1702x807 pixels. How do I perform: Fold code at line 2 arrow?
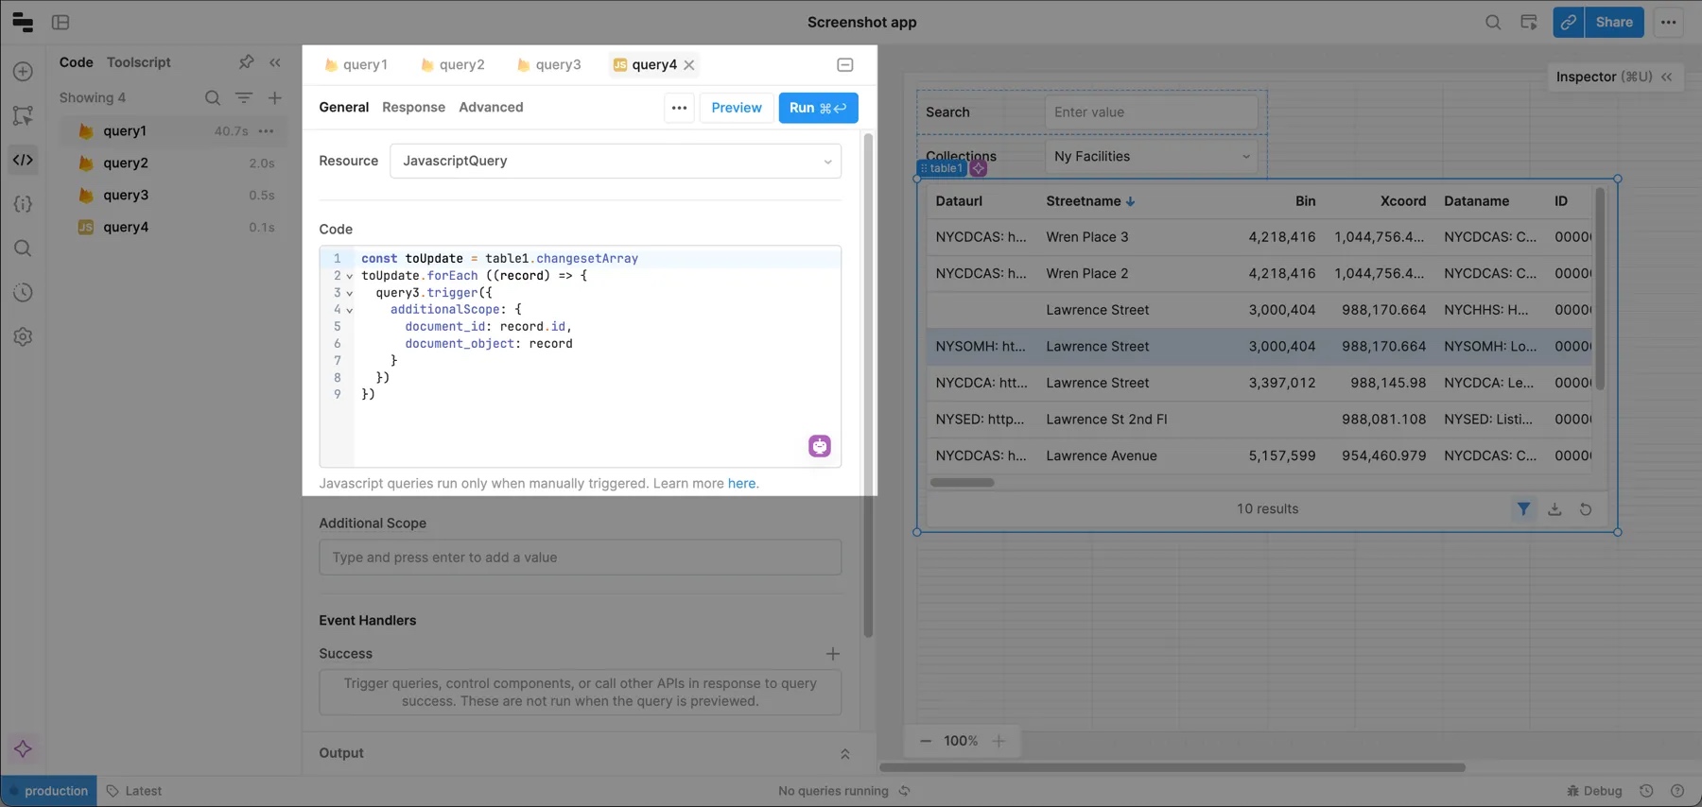click(350, 276)
